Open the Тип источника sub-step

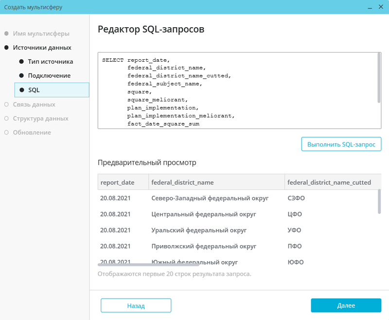click(50, 62)
